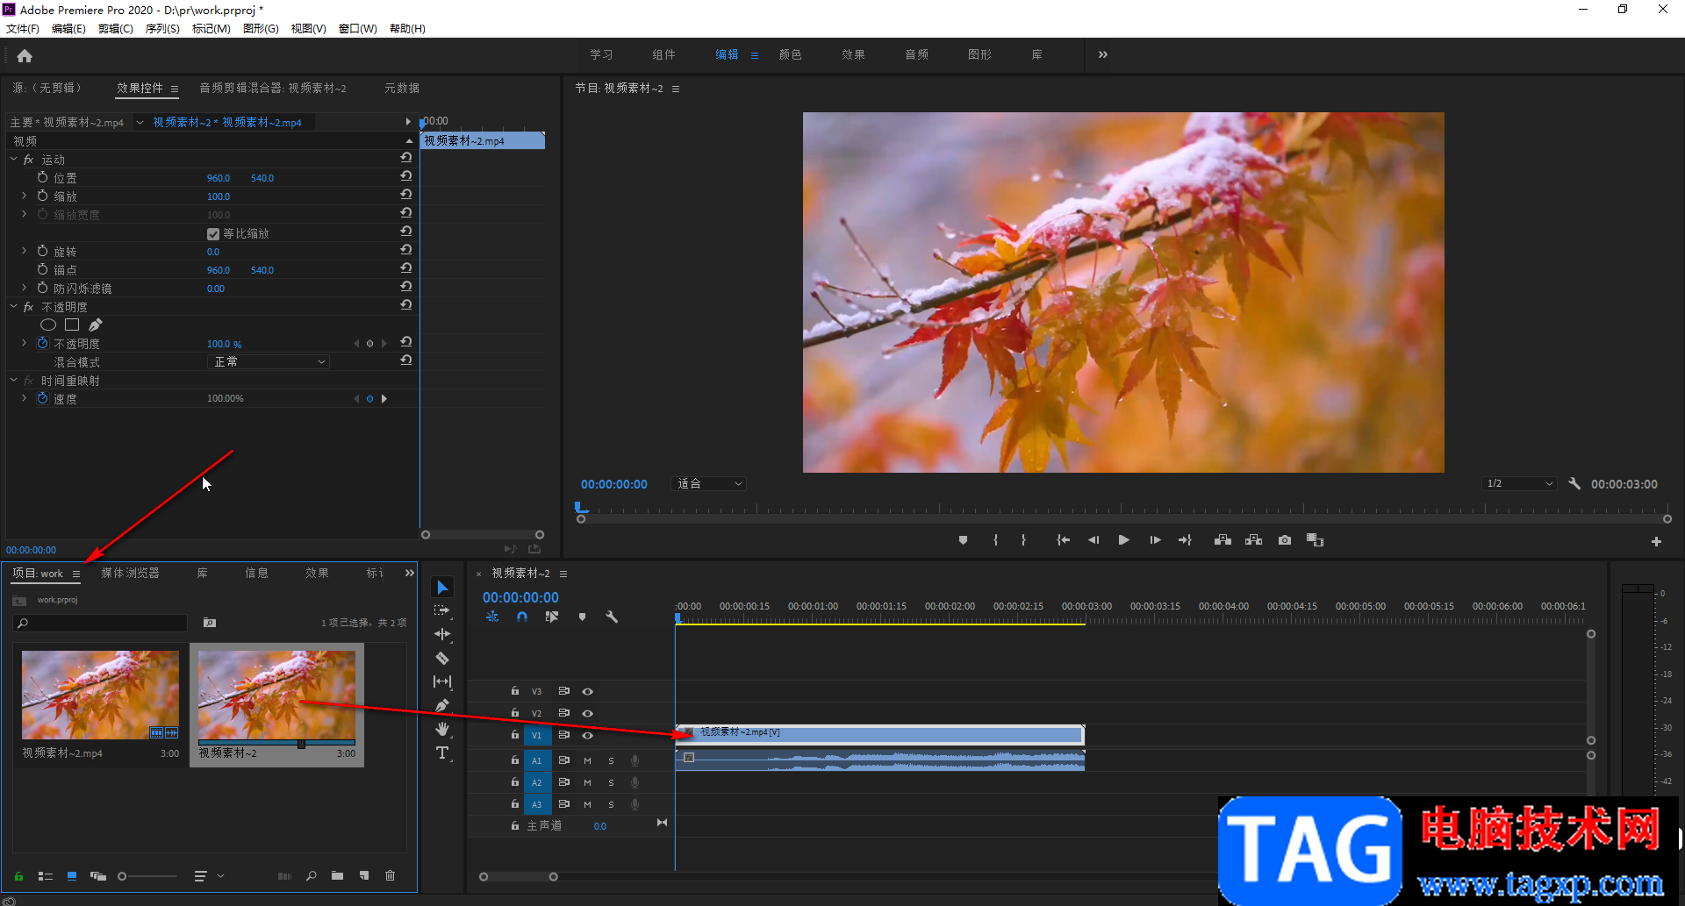Open the 序列(S) menu
1685x906 pixels.
162,29
